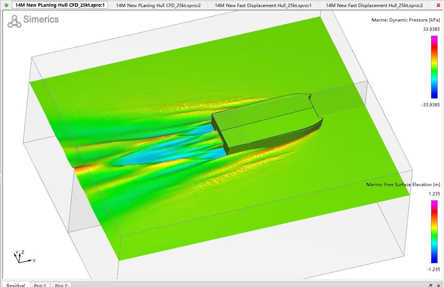The width and height of the screenshot is (444, 287).
Task: Click the 'Marine: Dynamic Pressure [kPa]' legend title
Action: pyautogui.click(x=405, y=20)
